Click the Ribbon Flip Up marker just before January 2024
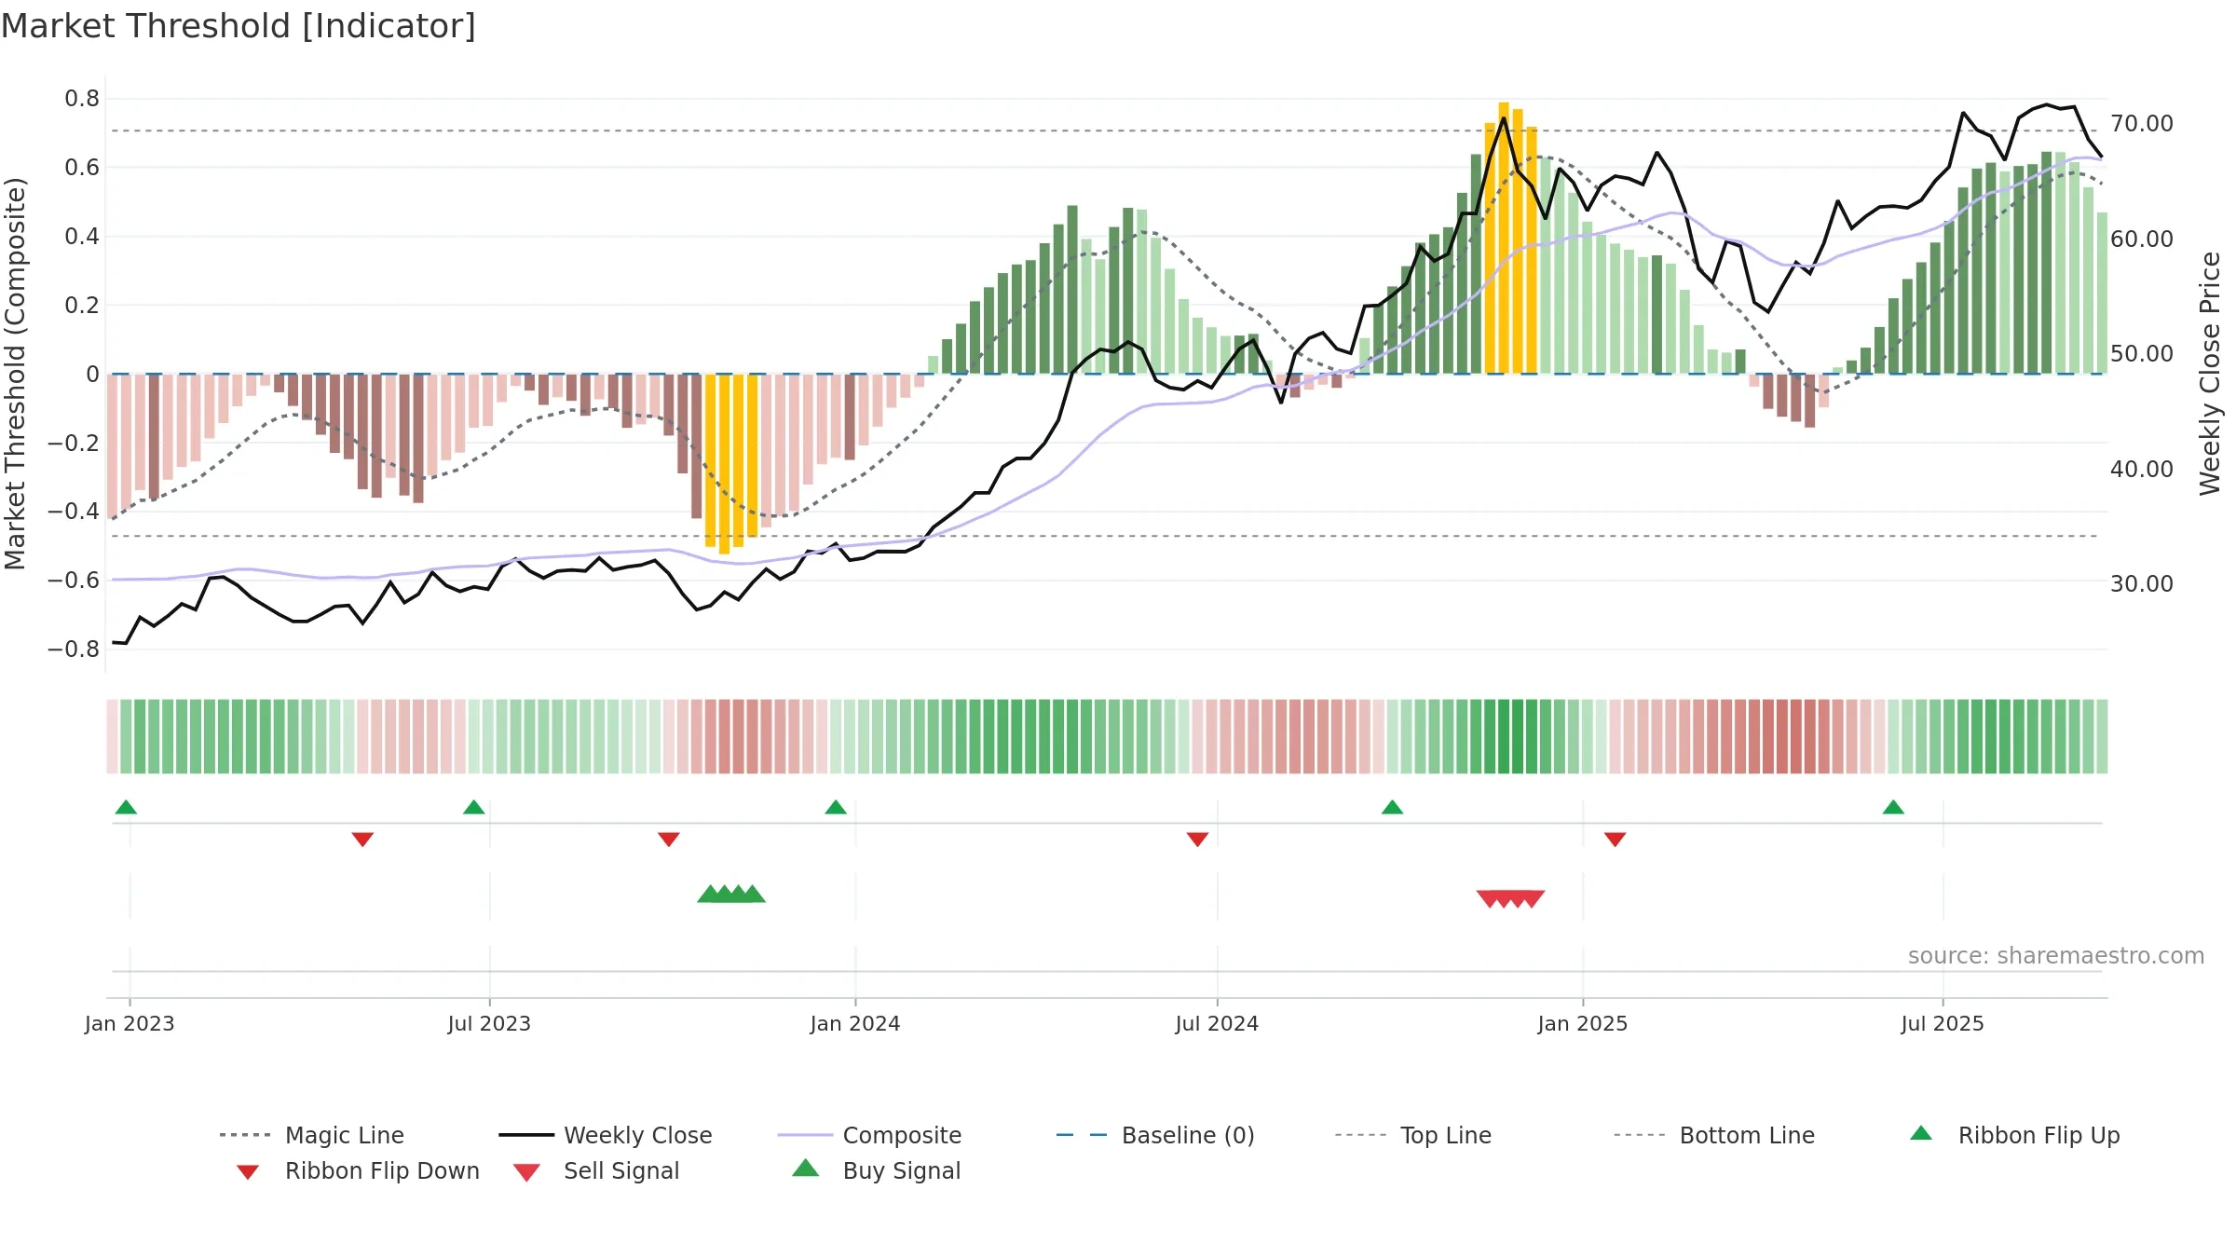 pyautogui.click(x=836, y=807)
